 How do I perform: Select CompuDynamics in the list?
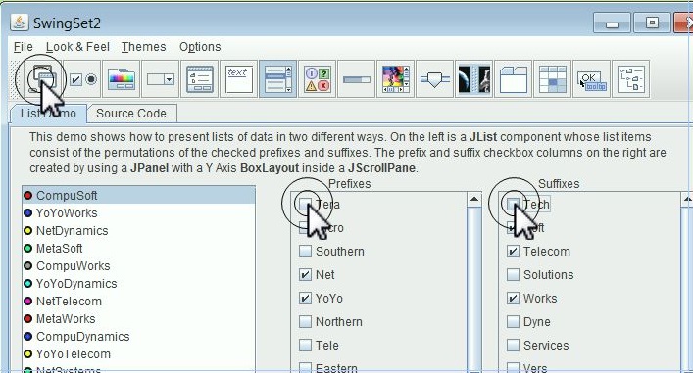click(x=139, y=337)
